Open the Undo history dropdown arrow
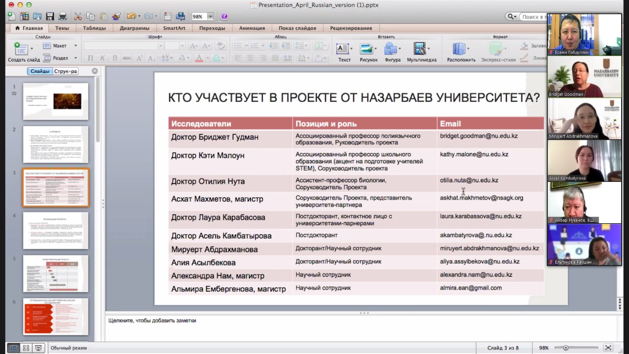Image resolution: width=629 pixels, height=354 pixels. tap(140, 16)
